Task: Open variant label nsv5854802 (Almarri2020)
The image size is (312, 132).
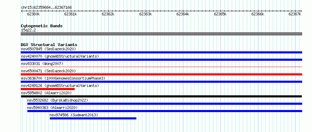Action: coord(46,93)
